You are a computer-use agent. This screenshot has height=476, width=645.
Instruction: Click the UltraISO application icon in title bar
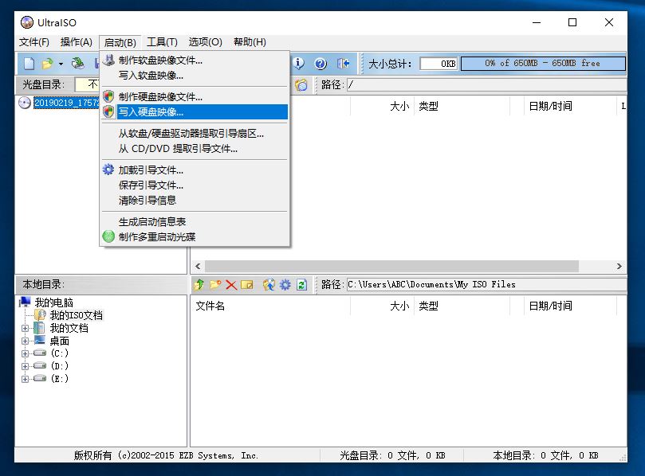pyautogui.click(x=27, y=22)
